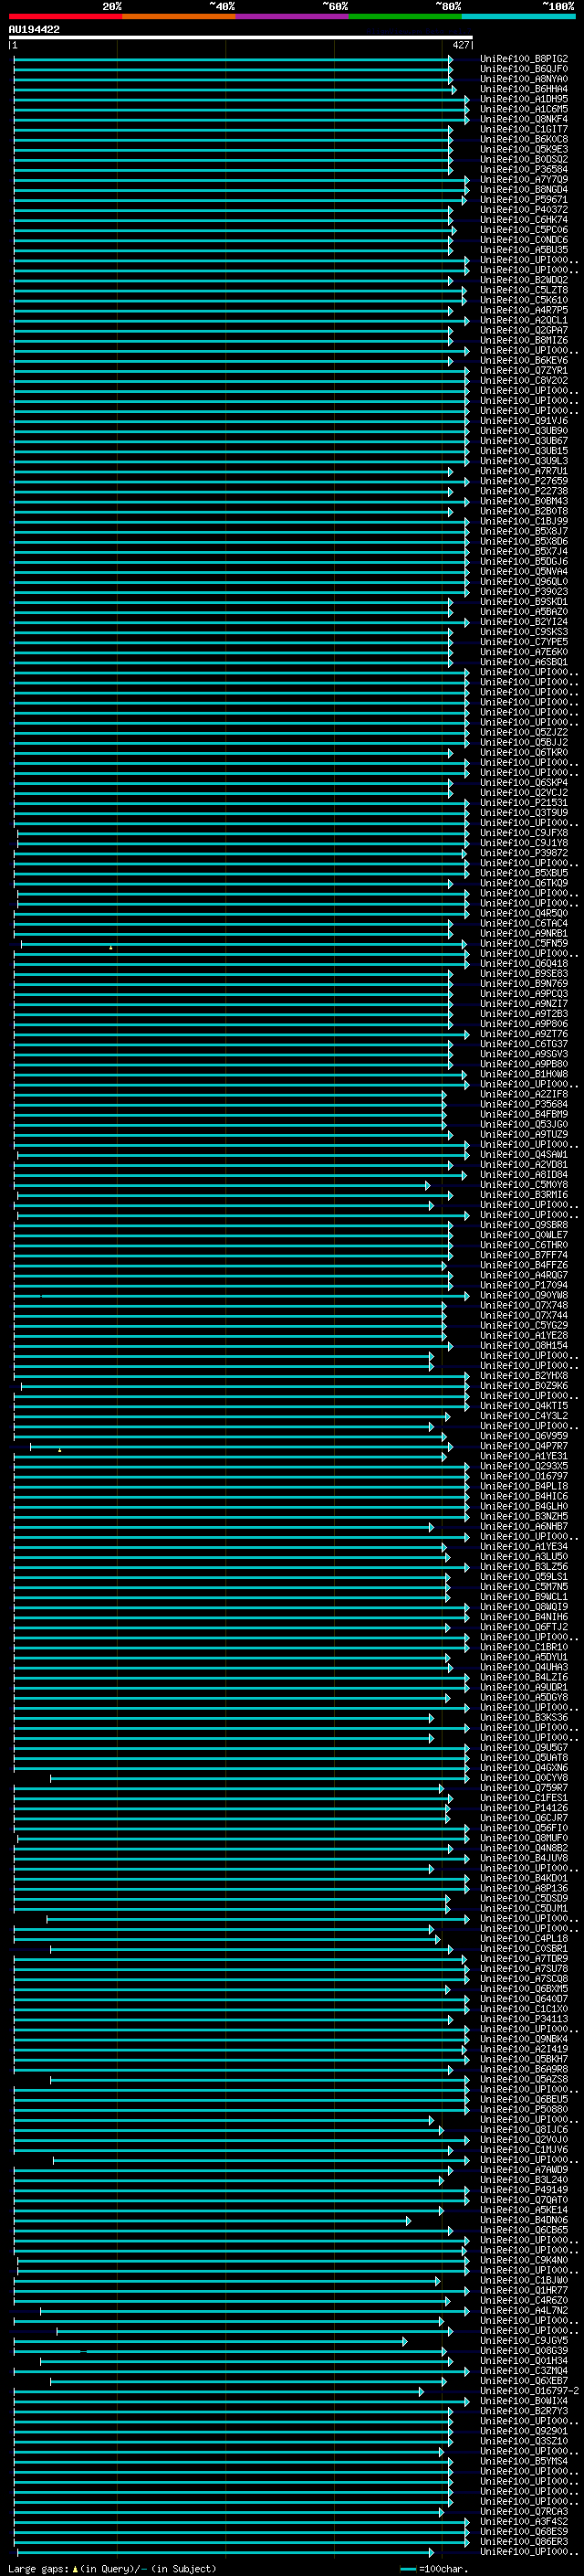The height and width of the screenshot is (2576, 584).
Task: Select the UniRef100_Q4P7R7 label
Action: click(524, 1446)
